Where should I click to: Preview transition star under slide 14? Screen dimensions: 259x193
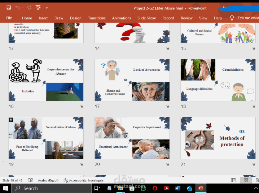[168, 48]
